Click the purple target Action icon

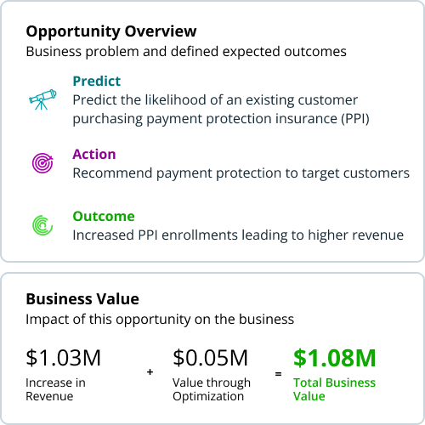[x=42, y=163]
